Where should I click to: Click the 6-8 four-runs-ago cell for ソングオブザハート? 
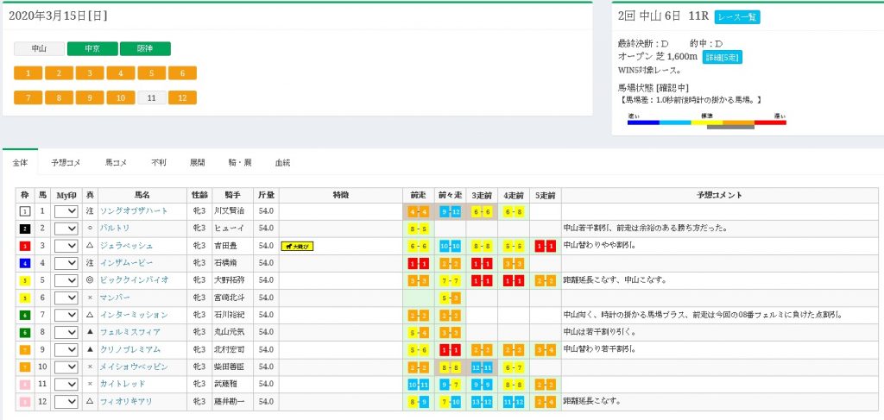point(514,211)
